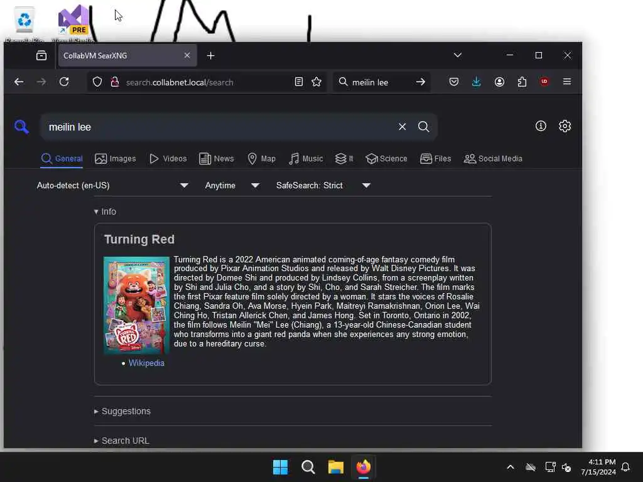
Task: Open the taskbar clock and date
Action: point(598,467)
